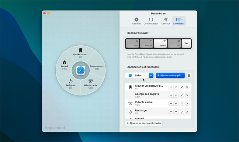Click the Applications et raccourcis heading
The width and height of the screenshot is (239, 142).
click(x=143, y=67)
